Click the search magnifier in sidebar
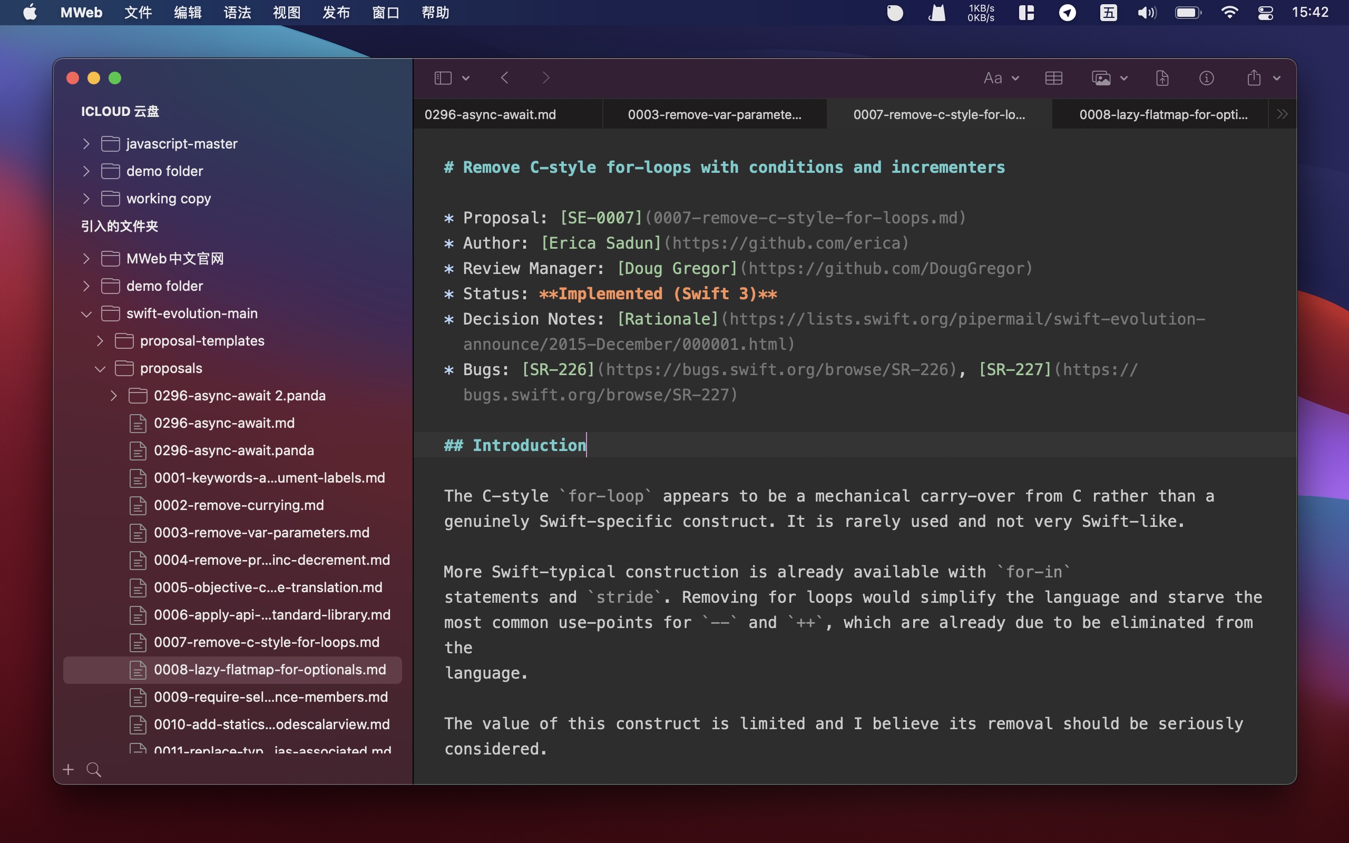1349x843 pixels. click(x=94, y=769)
